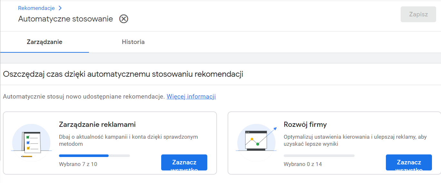Open the Historia tab
Viewport: 441px width, 183px height.
point(133,42)
